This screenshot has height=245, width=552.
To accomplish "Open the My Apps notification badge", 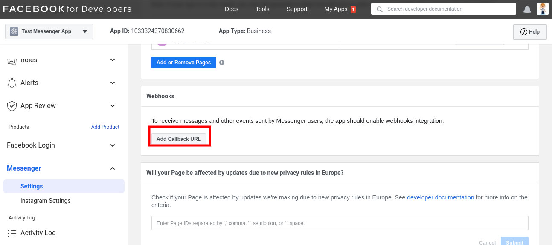I will click(353, 9).
